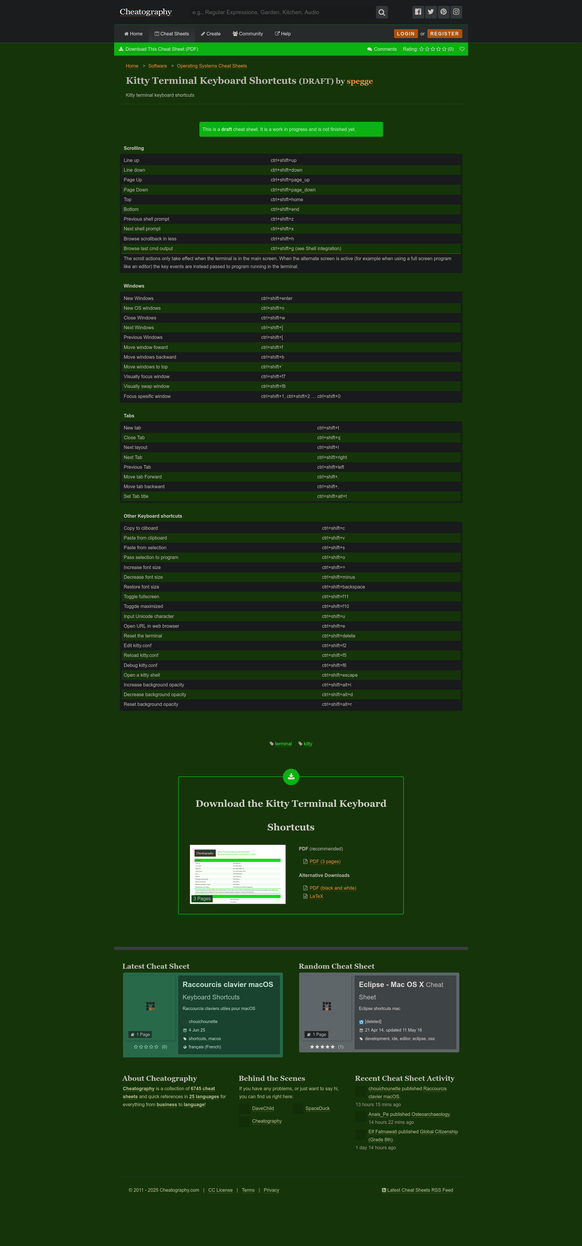The width and height of the screenshot is (582, 1246).
Task: Open the PDF (3 pages) download link
Action: point(325,861)
